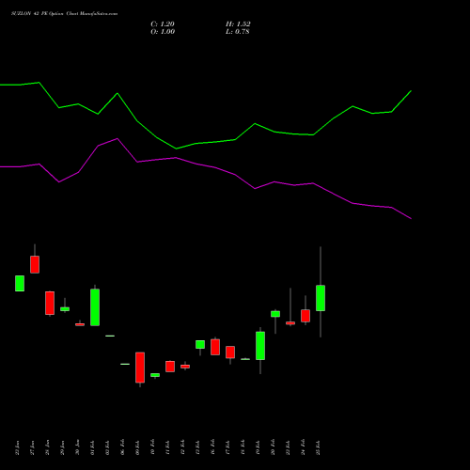
Task: Select the tall green candlestick for 19 Feb
Action: [260, 346]
